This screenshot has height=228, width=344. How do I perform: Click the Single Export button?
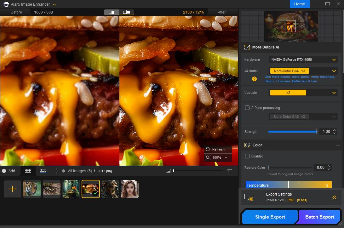point(270,217)
